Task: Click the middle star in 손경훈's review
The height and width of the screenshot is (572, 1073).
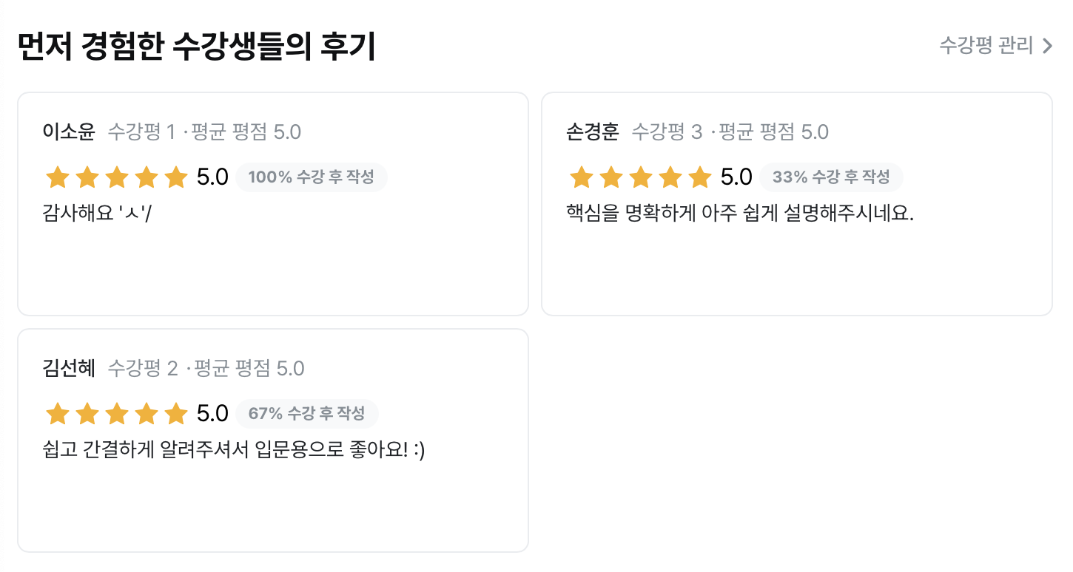Action: [641, 177]
